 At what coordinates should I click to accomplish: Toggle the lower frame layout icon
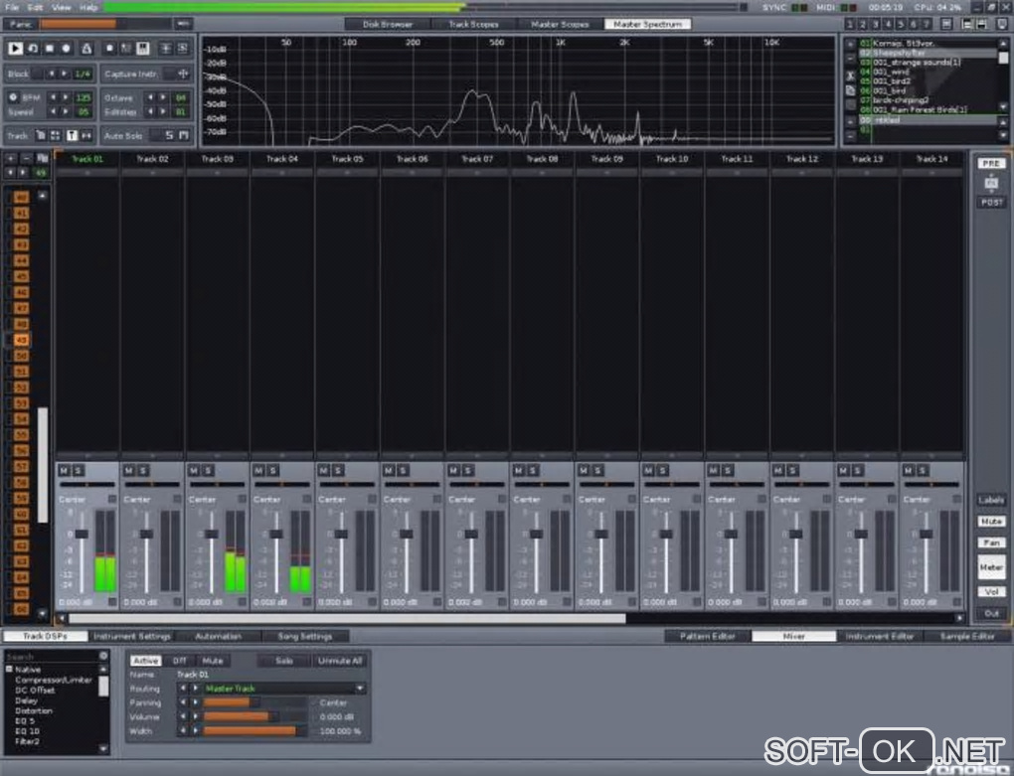981,24
